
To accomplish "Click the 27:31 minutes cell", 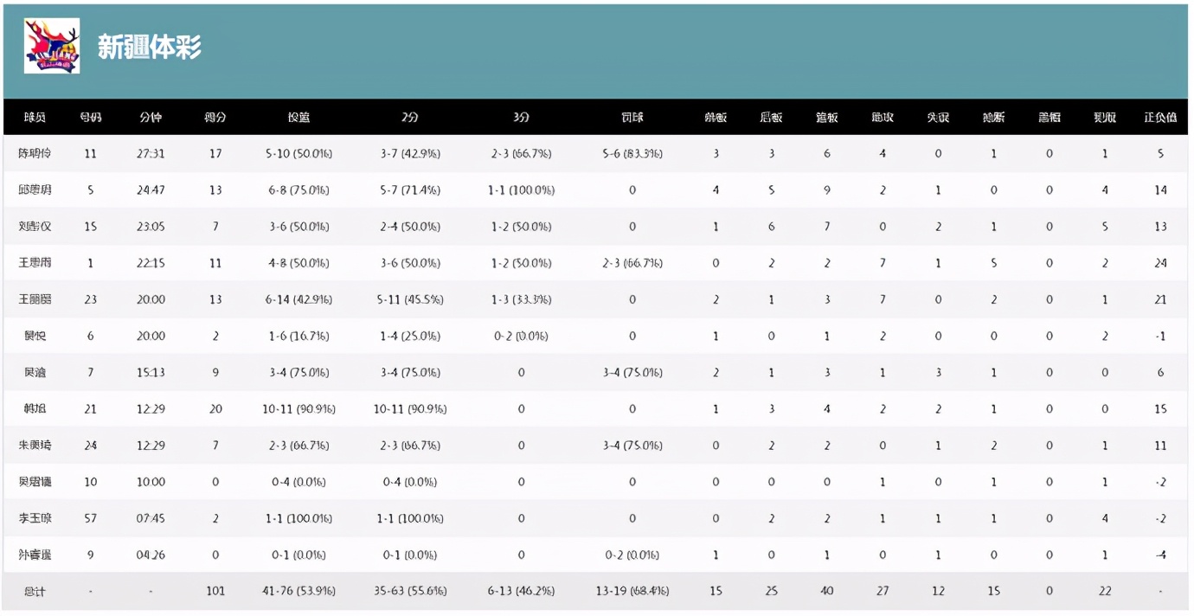I will pos(151,154).
